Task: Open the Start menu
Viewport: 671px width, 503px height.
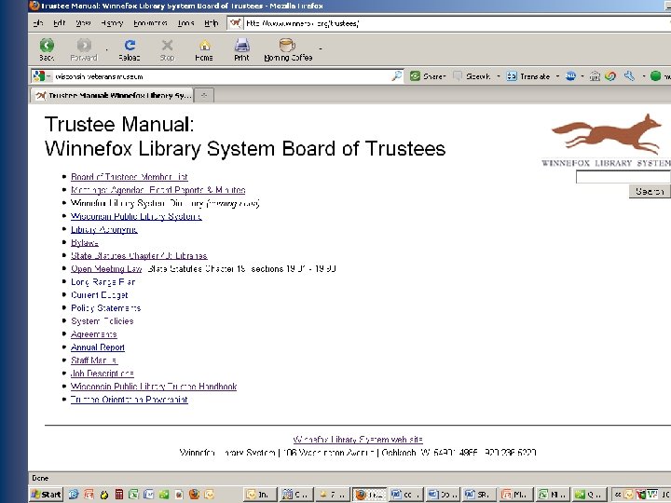Action: pos(47,495)
